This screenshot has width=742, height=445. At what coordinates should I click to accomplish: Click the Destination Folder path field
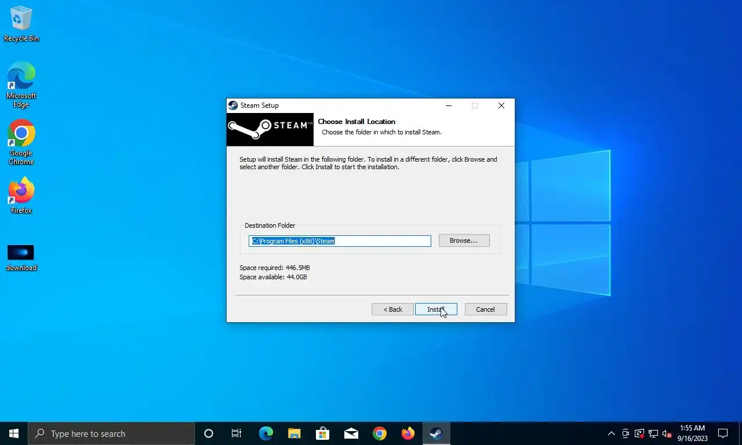(x=340, y=241)
